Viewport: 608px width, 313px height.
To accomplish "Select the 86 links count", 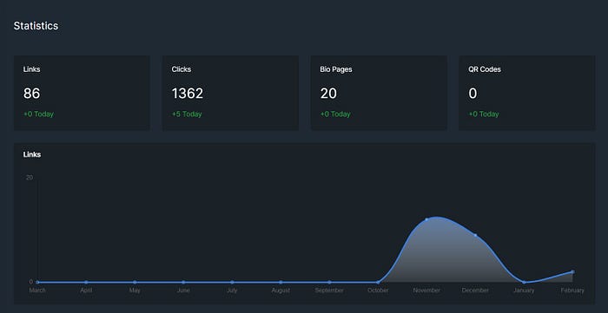I will pos(32,94).
